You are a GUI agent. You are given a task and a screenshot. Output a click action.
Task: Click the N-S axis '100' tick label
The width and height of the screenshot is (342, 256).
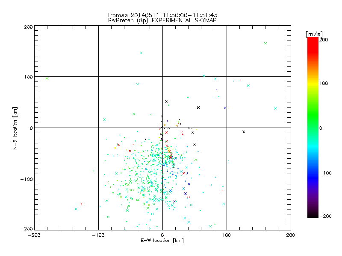[x=28, y=77]
